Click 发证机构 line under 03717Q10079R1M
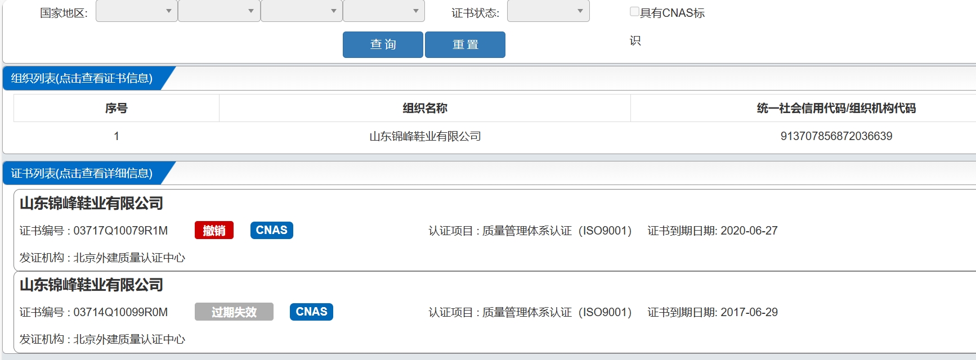The image size is (976, 360). (102, 258)
